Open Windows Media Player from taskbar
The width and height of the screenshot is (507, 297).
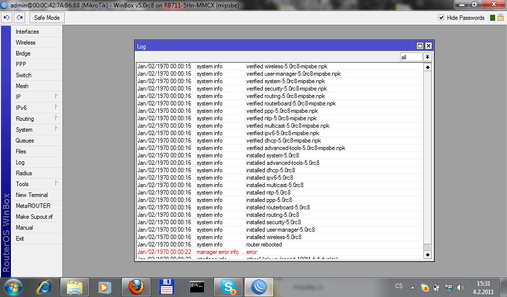(x=105, y=287)
